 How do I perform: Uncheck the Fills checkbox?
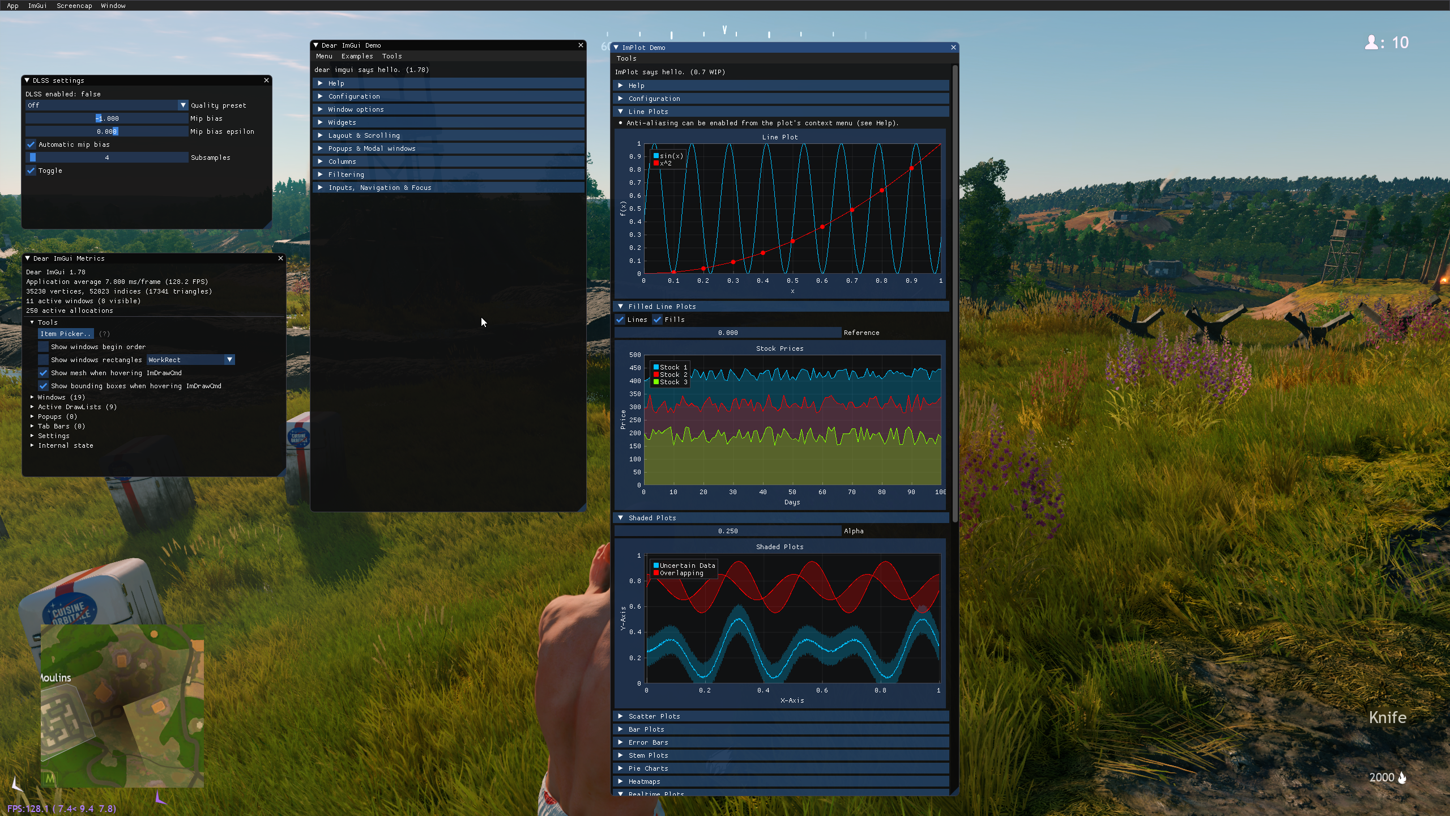[658, 320]
